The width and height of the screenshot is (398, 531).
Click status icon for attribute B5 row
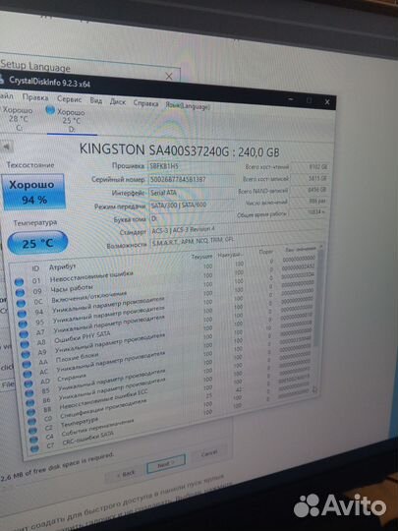(x=29, y=392)
